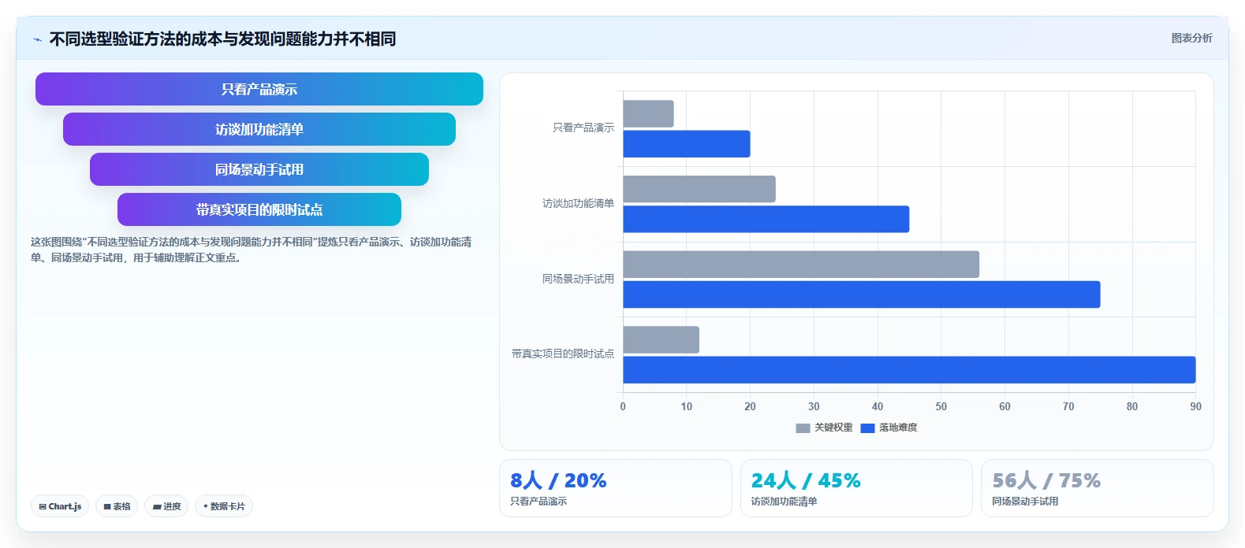Image resolution: width=1245 pixels, height=548 pixels.
Task: Select the 只看产品演示 funnel stage
Action: pos(259,89)
